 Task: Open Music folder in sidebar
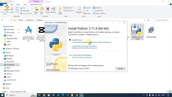pyautogui.click(x=8, y=68)
